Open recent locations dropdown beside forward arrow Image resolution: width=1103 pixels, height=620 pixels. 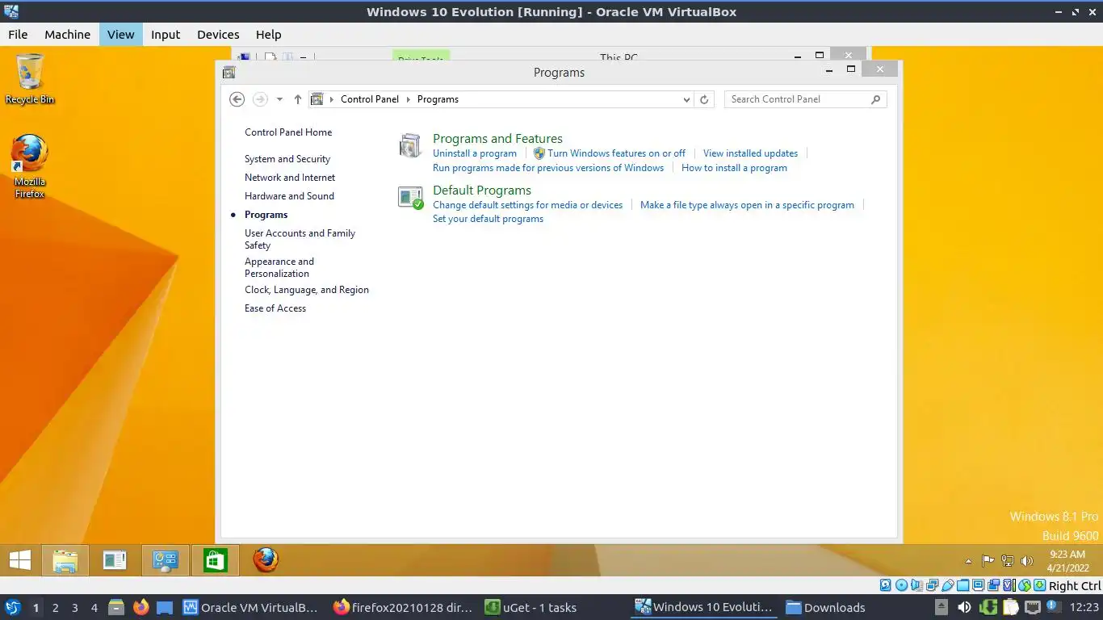point(279,99)
